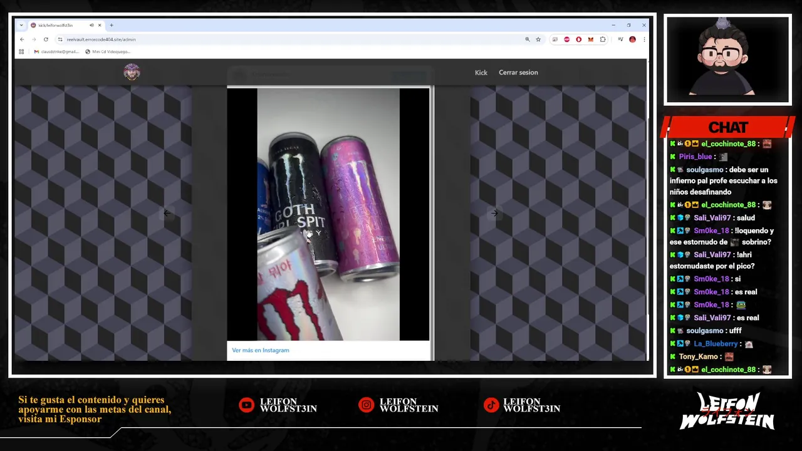Screen dimensions: 802x451
Task: Minimize the Chrome browser window
Action: pos(613,25)
